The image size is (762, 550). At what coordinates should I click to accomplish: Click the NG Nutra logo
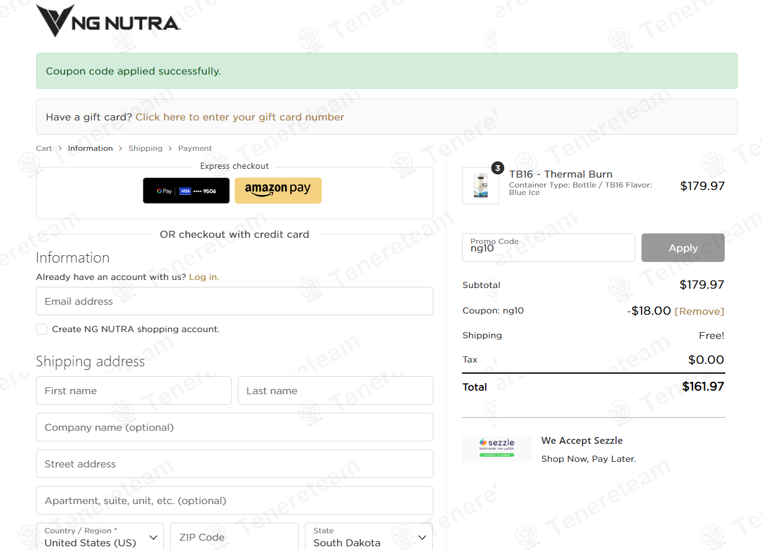coord(108,21)
